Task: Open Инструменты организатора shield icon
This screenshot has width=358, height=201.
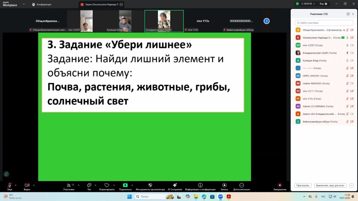Action: point(150,185)
